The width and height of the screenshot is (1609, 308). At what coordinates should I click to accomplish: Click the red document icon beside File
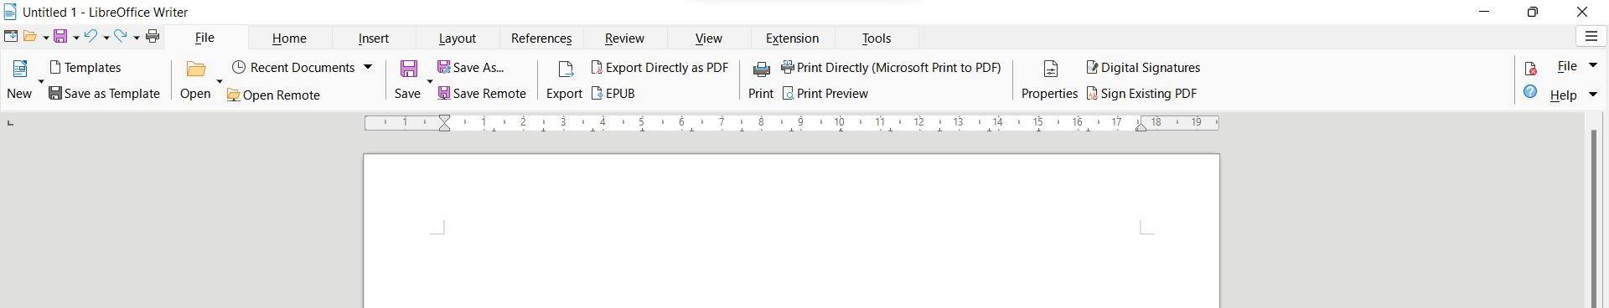[x=1530, y=69]
